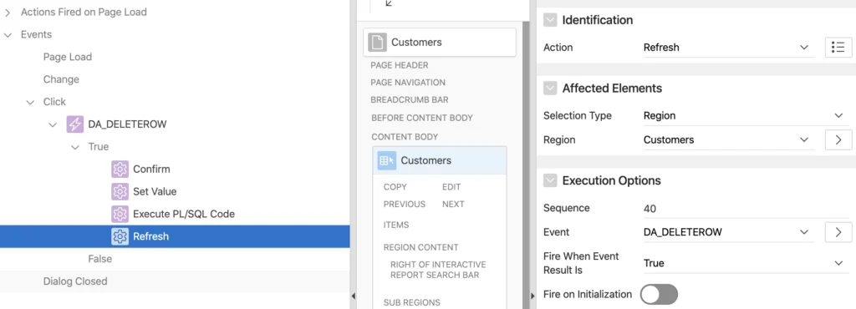Click the NEXT button position
This screenshot has width=856, height=309.
click(453, 205)
